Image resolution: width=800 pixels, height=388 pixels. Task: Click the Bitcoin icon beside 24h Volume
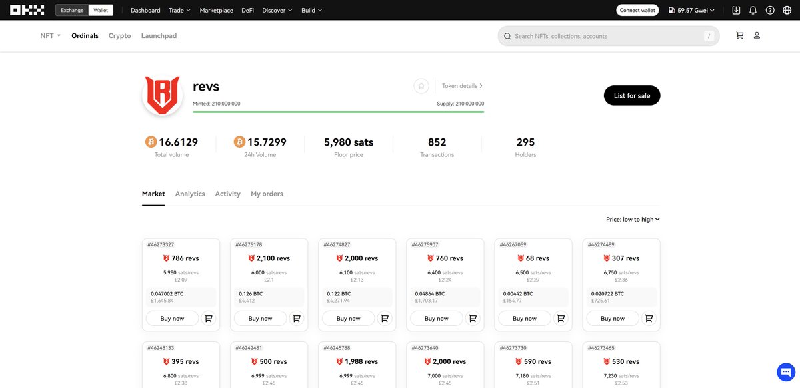coord(239,142)
